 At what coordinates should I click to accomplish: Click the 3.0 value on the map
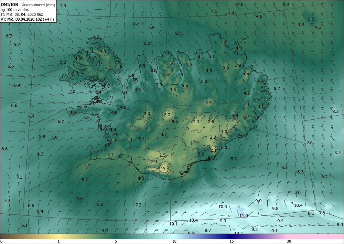coord(224,132)
